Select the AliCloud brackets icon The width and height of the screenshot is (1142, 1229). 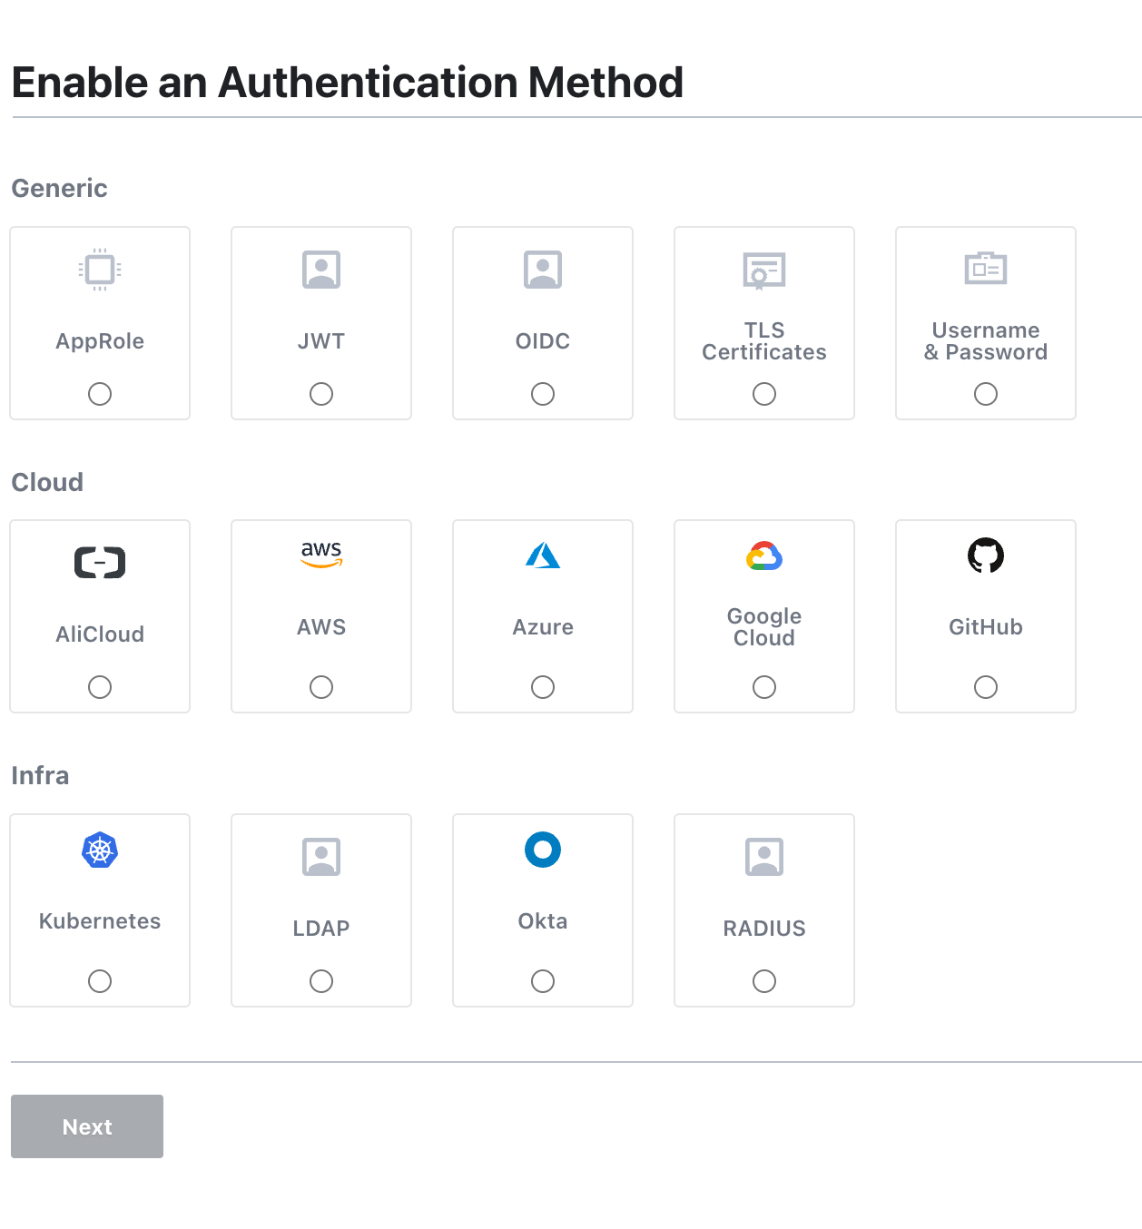click(100, 562)
